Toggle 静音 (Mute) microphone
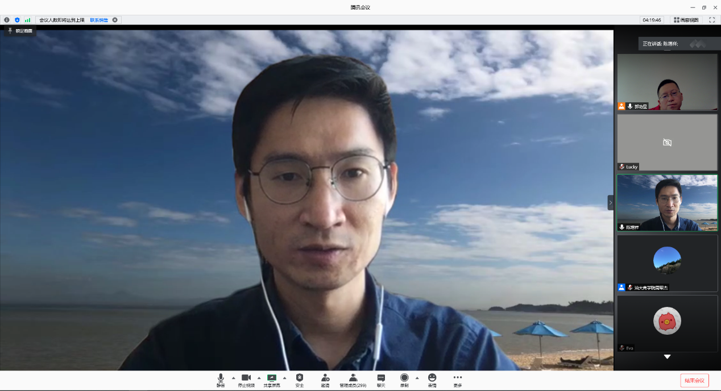The height and width of the screenshot is (391, 721). [221, 380]
